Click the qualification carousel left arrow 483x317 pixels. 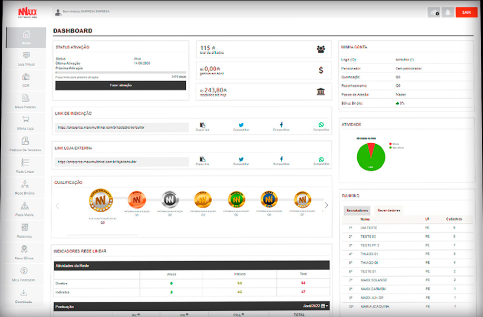57,205
